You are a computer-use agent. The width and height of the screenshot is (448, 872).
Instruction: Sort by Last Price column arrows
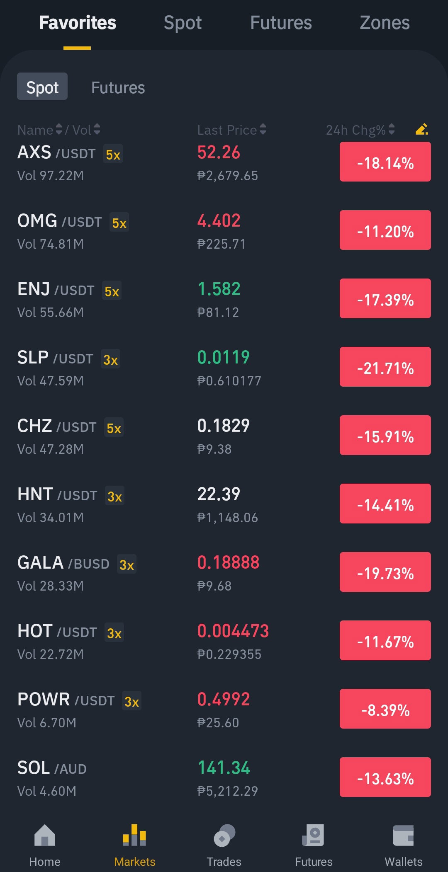point(263,129)
